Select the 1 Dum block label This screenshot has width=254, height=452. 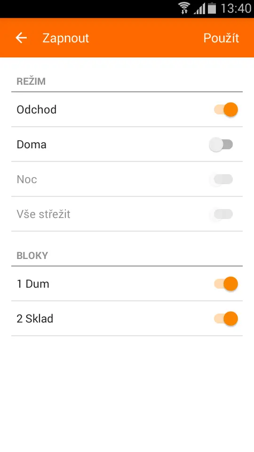pyautogui.click(x=33, y=284)
